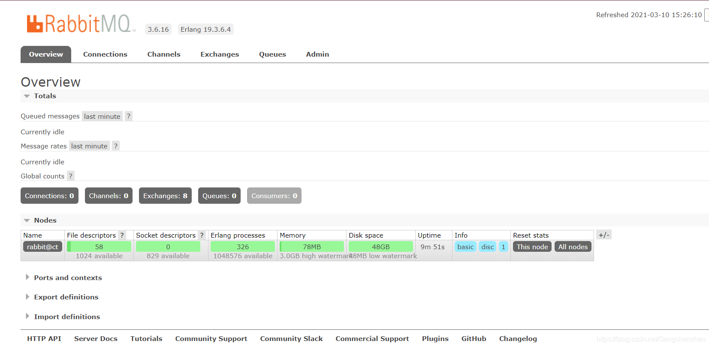
Task: Open the rabbit@ct node details
Action: [42, 247]
